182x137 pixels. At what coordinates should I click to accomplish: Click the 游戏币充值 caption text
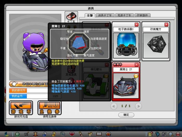[21, 117]
